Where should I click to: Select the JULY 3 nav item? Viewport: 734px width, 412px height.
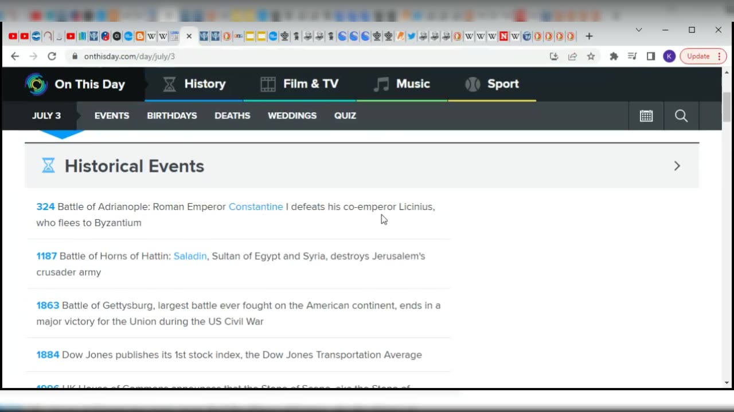pos(46,116)
